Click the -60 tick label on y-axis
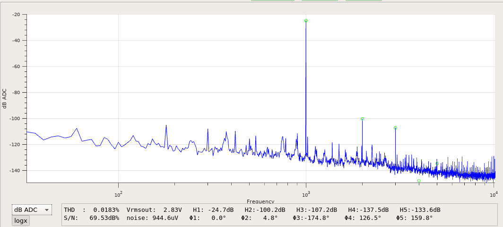The width and height of the screenshot is (503, 227). (16, 67)
